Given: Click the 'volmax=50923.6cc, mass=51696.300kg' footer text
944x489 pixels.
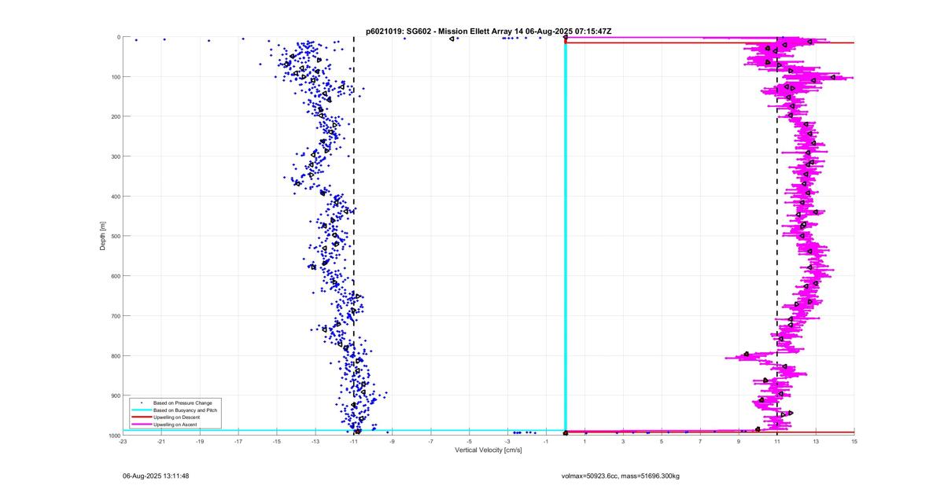Looking at the screenshot, I should pos(620,476).
